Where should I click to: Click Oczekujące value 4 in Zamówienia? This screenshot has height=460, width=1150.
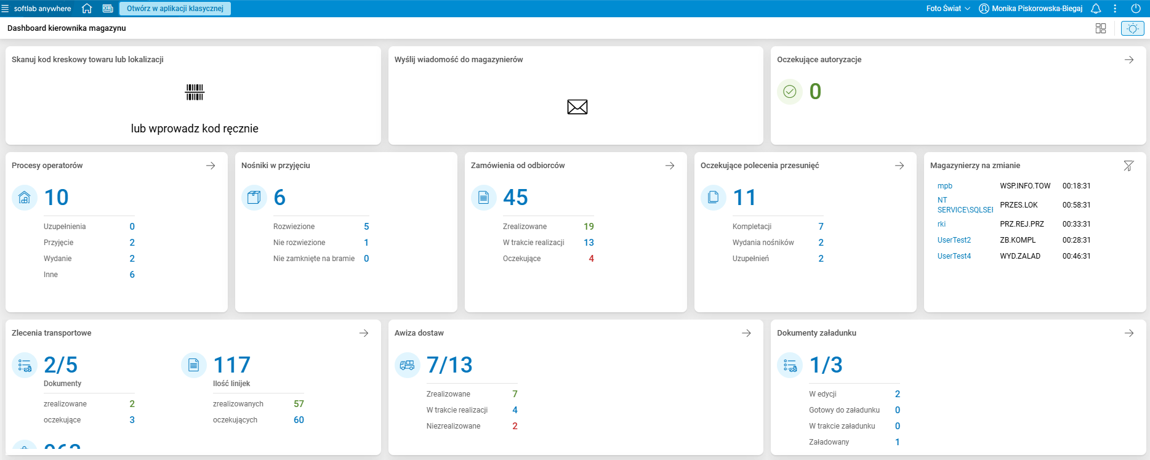pos(591,259)
